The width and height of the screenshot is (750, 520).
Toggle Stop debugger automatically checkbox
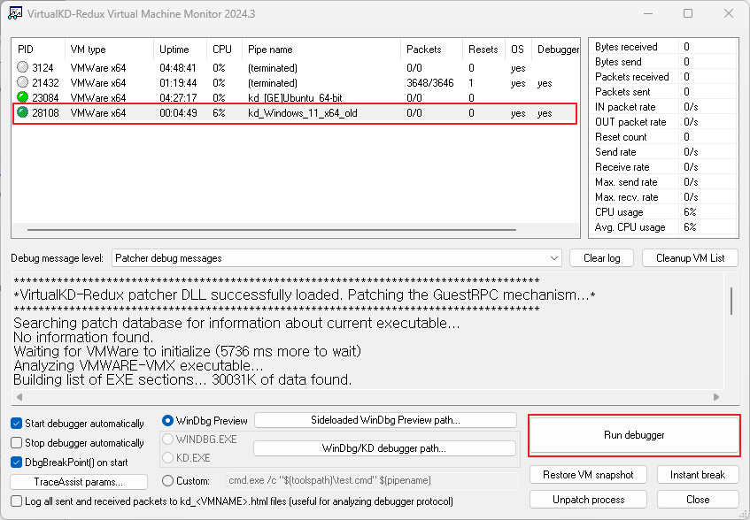tap(16, 443)
